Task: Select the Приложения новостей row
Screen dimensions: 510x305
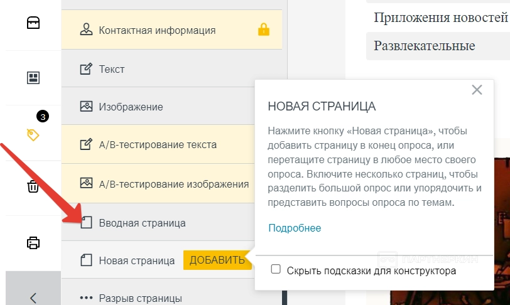Action: [440, 18]
